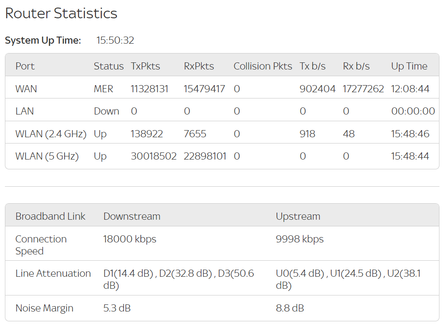The image size is (443, 328).
Task: Click the Collision Pkts column header
Action: 263,66
